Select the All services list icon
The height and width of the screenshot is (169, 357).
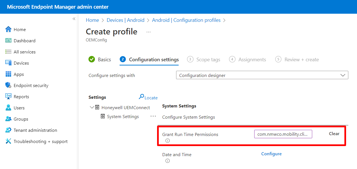[8, 52]
